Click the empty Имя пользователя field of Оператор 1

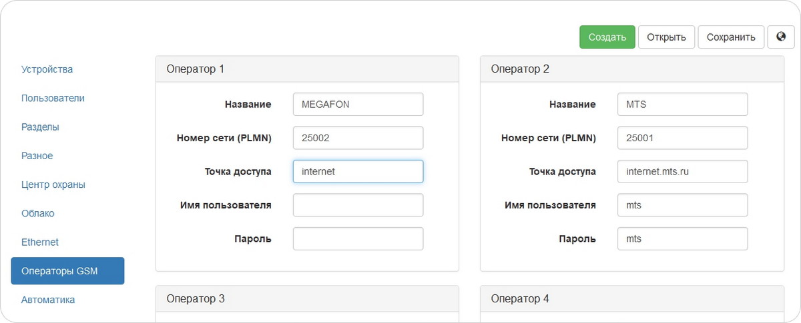[x=358, y=205]
